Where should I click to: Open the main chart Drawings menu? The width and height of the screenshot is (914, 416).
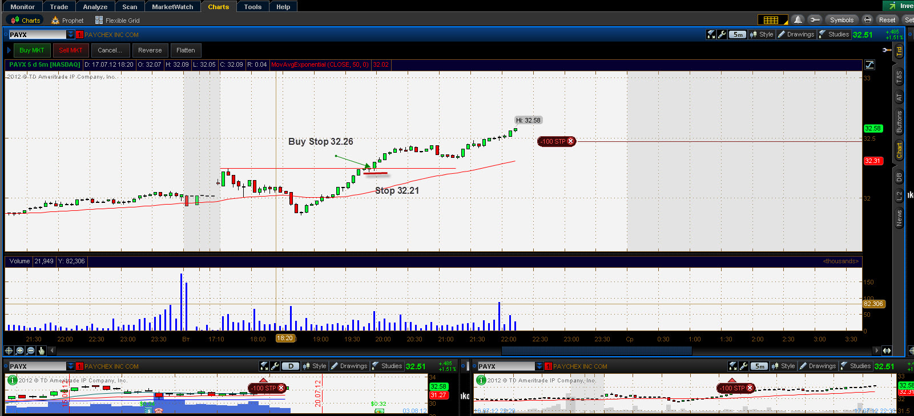(x=796, y=35)
